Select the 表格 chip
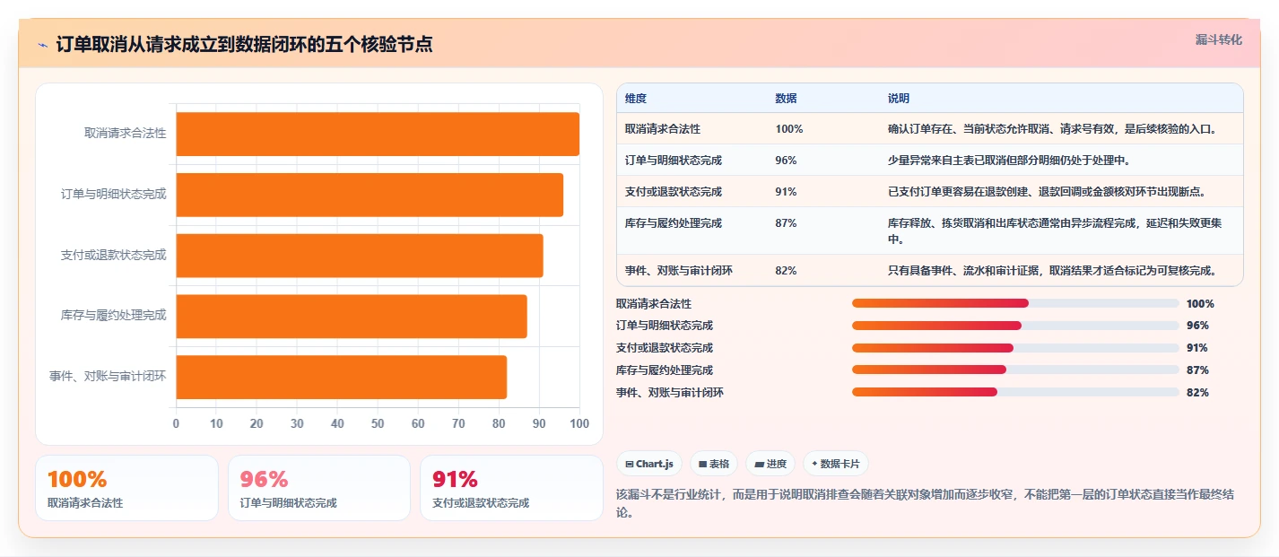Image resolution: width=1279 pixels, height=557 pixels. [714, 464]
